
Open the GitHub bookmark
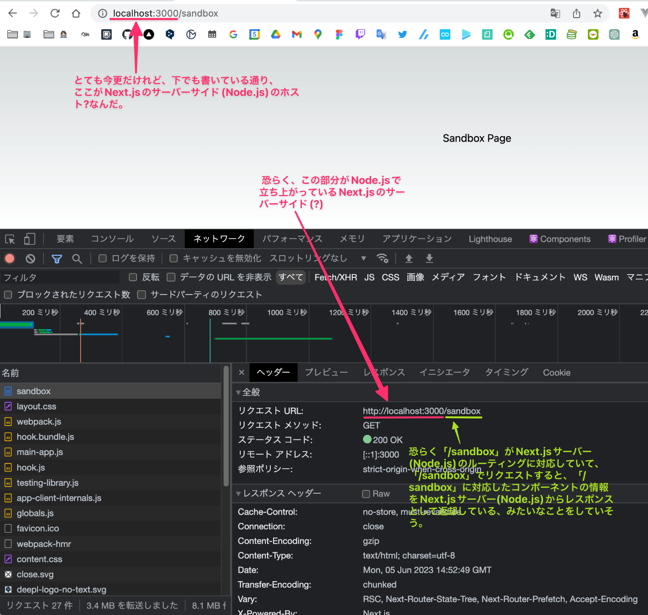127,34
